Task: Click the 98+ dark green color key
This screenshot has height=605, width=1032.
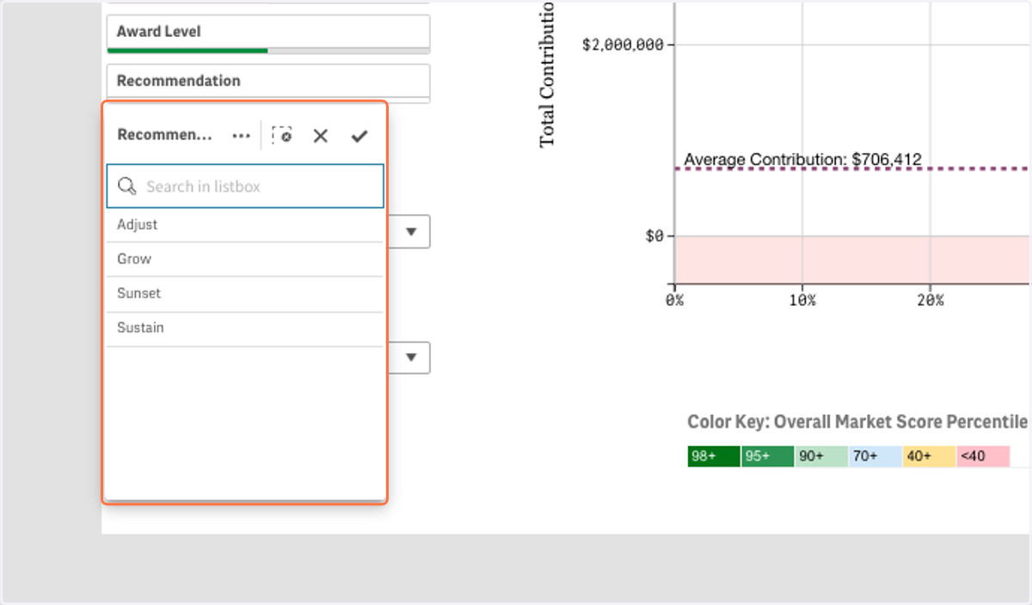Action: tap(714, 456)
